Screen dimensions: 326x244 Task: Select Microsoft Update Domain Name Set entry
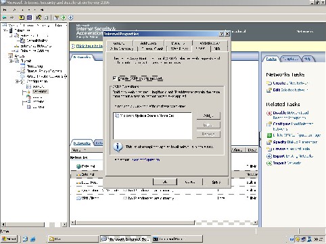(x=147, y=116)
